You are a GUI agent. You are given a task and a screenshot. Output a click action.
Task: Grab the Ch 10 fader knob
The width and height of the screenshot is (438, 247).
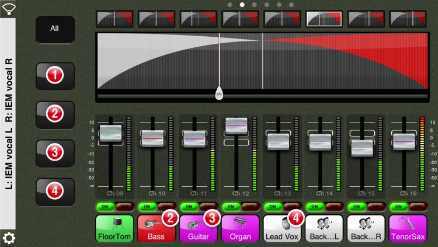[152, 138]
